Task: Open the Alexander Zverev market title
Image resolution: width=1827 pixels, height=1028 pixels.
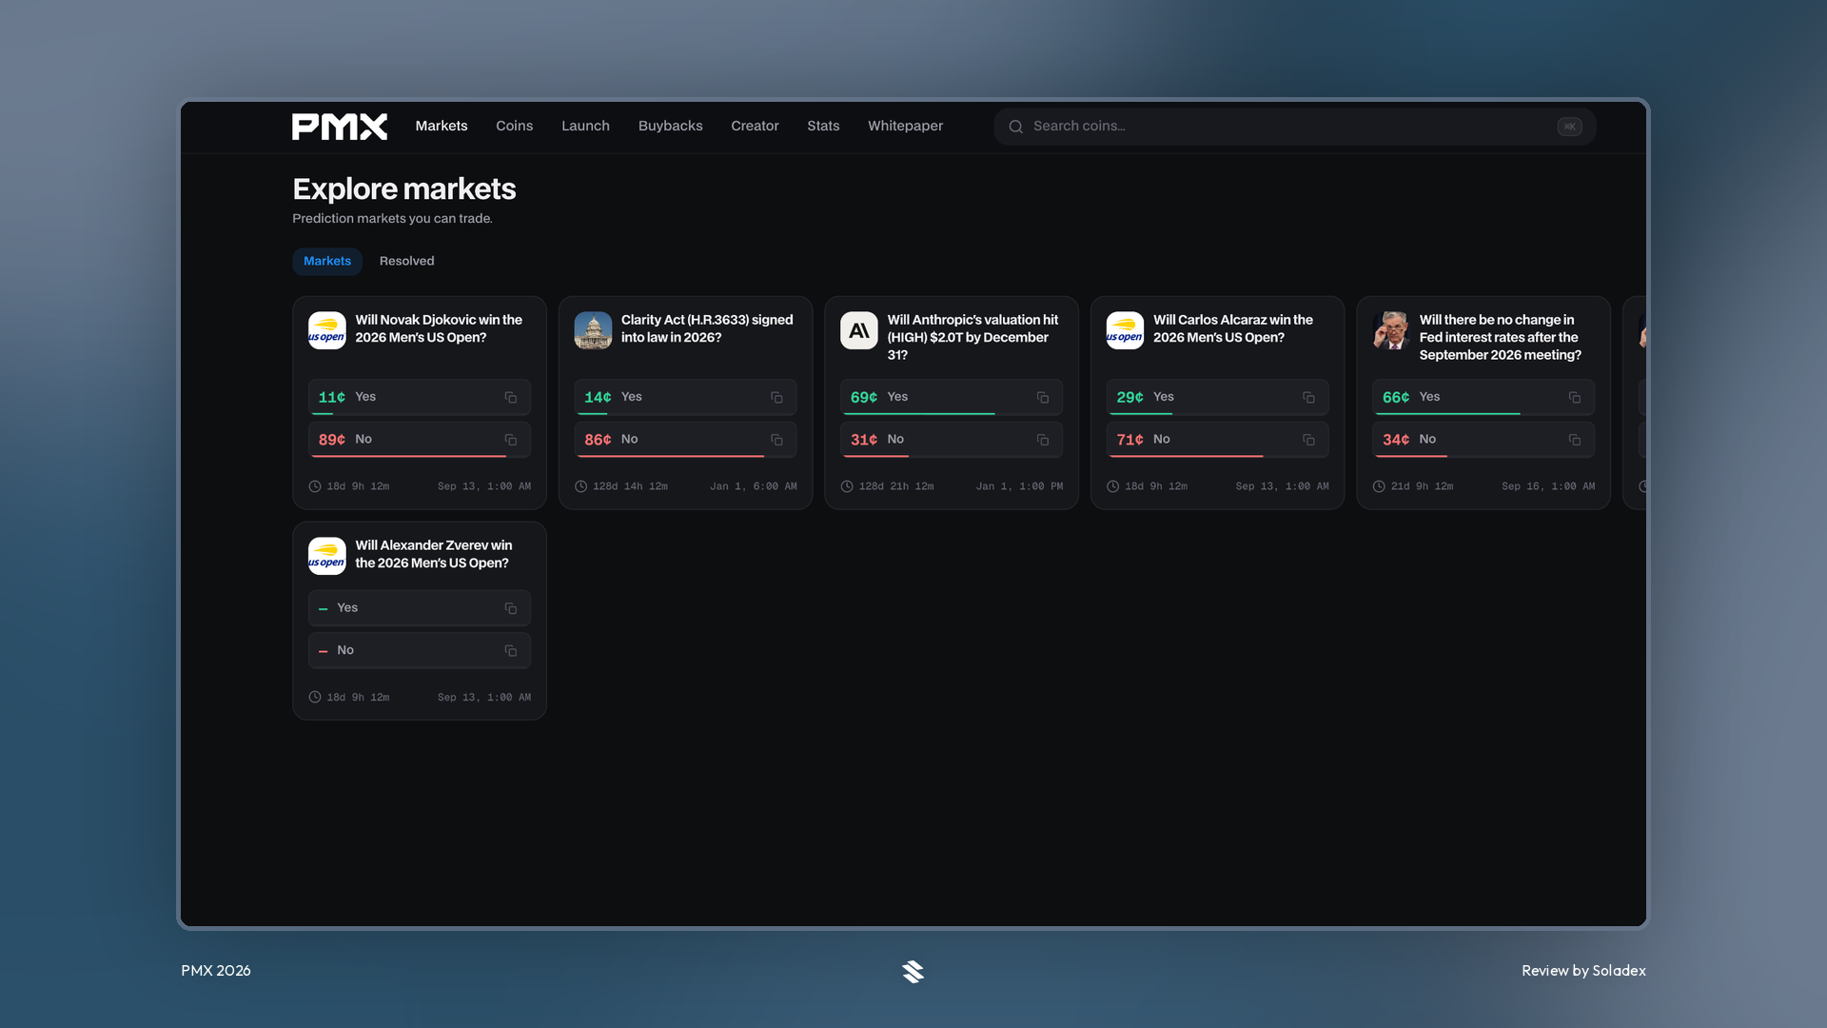Action: tap(434, 554)
